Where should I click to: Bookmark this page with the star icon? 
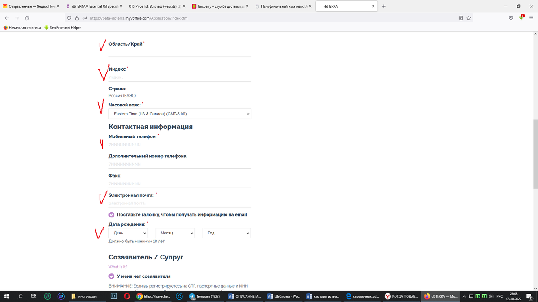tap(469, 18)
